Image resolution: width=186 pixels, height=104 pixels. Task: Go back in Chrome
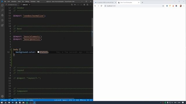pyautogui.click(x=95, y=6)
